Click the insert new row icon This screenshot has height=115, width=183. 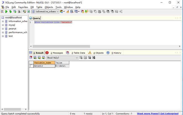pos(81,58)
